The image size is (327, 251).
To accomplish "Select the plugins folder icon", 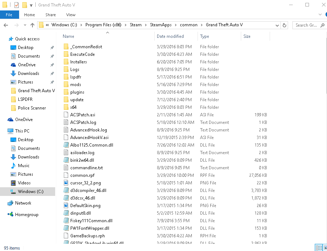I will point(66,92).
